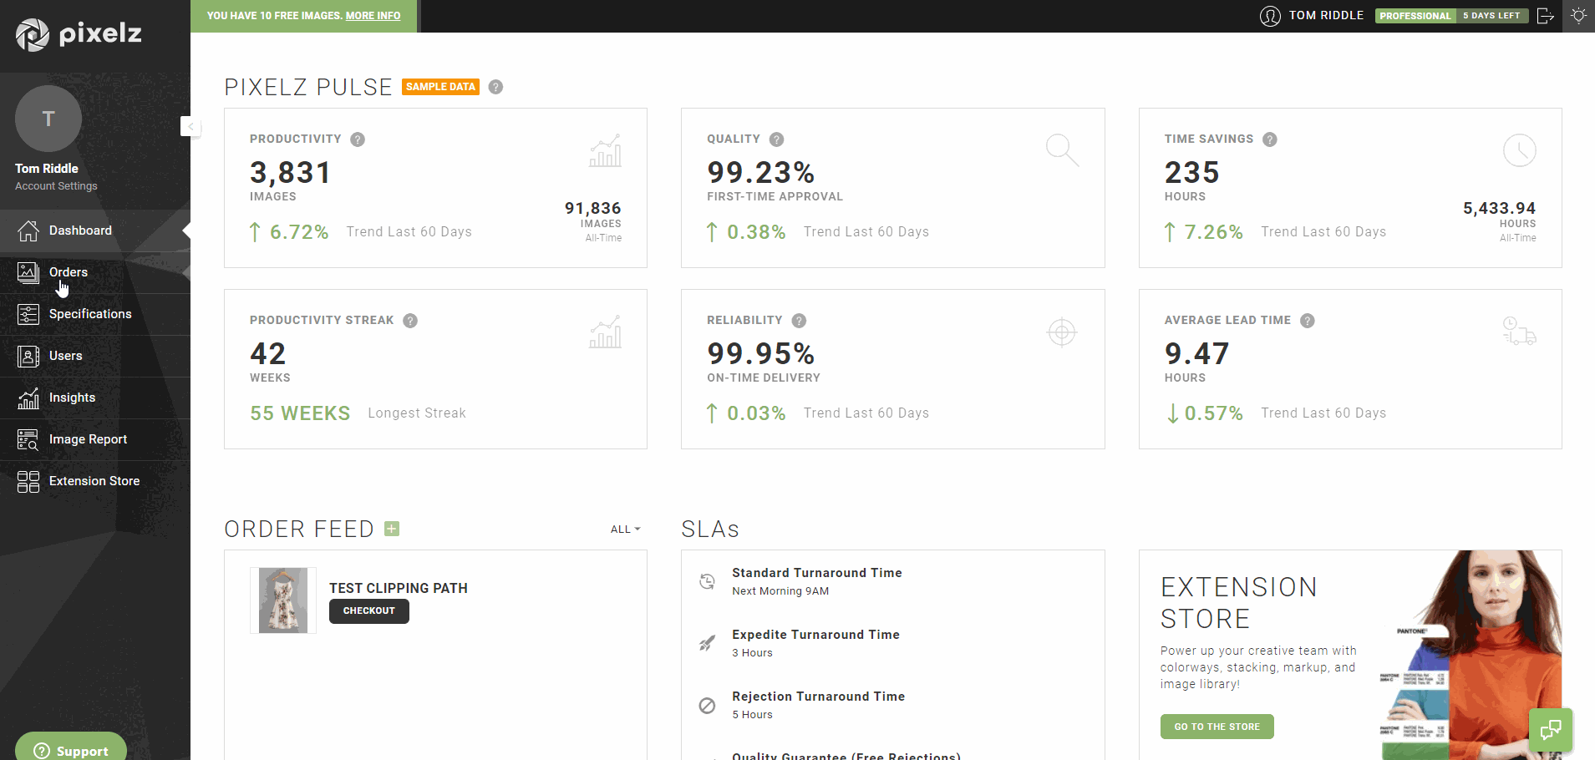Open the Extension Store grid icon
This screenshot has width=1595, height=760.
pyautogui.click(x=28, y=481)
